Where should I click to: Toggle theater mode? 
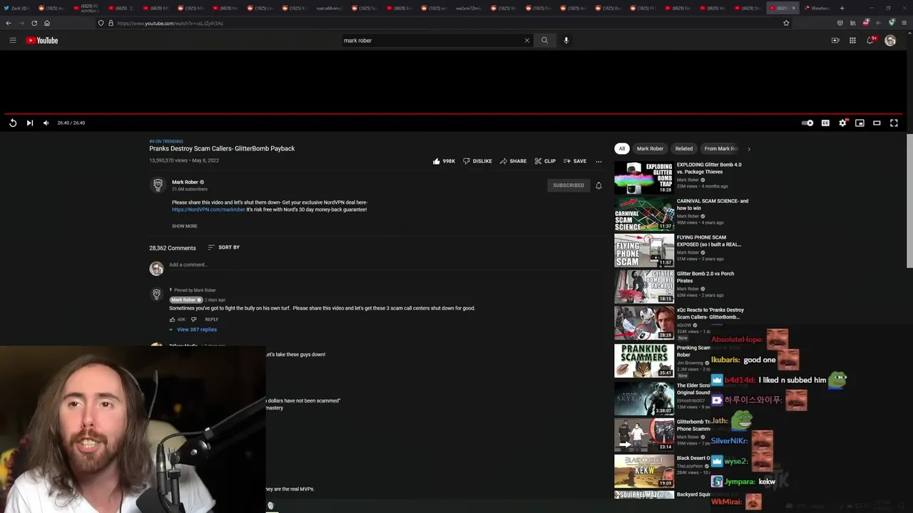[x=877, y=123]
